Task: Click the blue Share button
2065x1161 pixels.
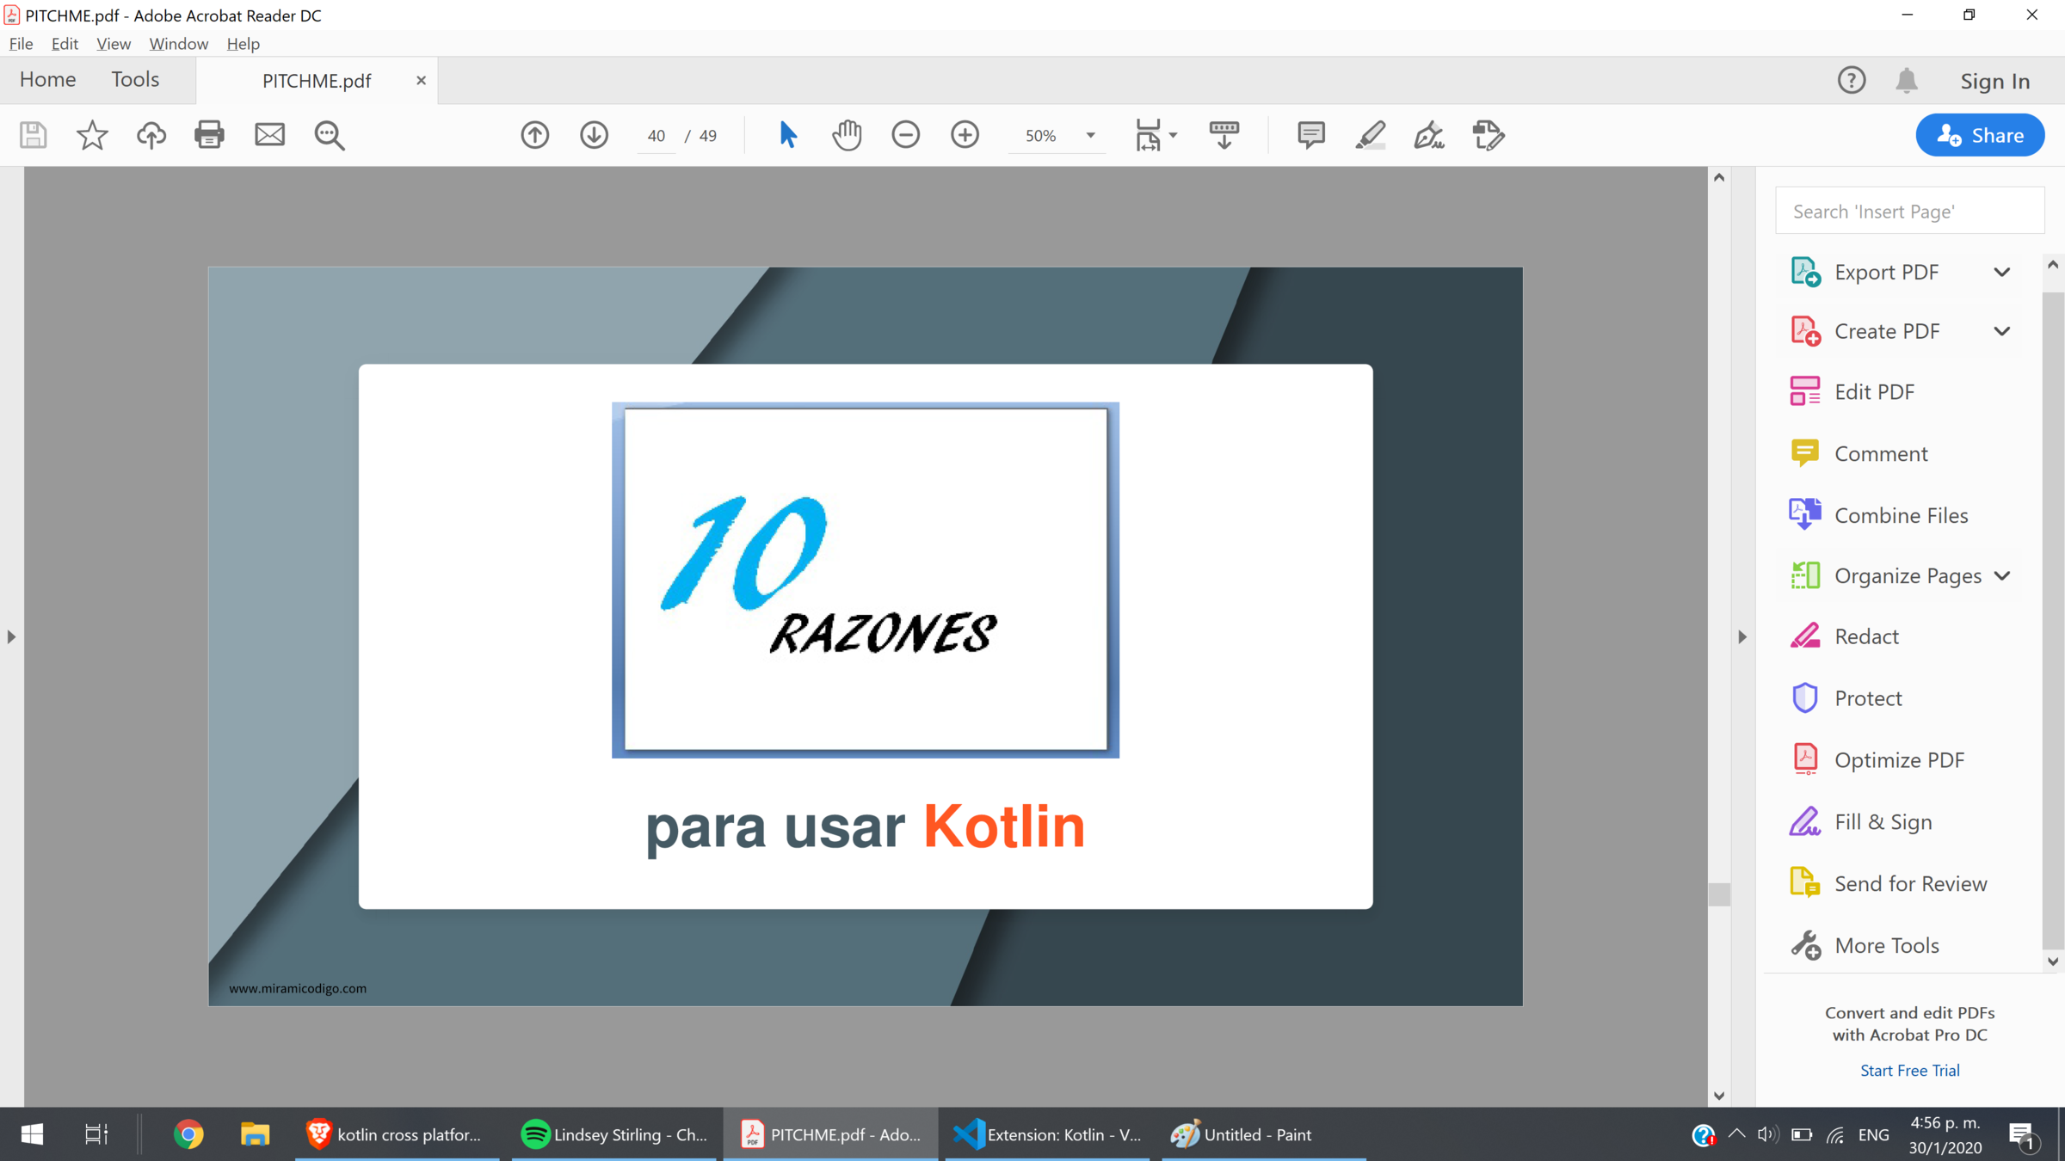Action: coord(1979,135)
